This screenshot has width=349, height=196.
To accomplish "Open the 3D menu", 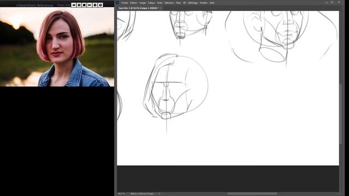I will click(x=184, y=3).
